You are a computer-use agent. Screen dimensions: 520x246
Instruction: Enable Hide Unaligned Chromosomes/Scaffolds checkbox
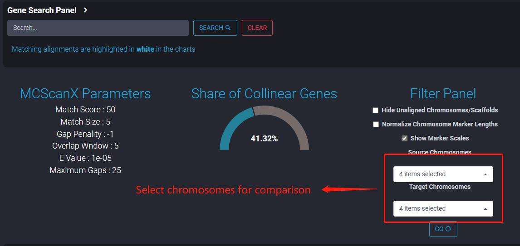375,110
